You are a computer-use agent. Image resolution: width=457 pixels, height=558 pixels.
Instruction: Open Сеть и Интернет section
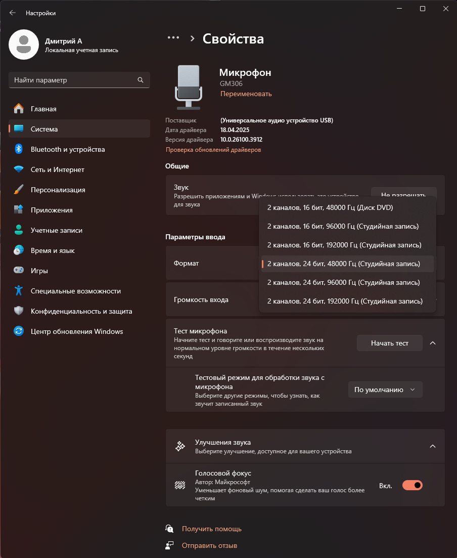point(57,169)
